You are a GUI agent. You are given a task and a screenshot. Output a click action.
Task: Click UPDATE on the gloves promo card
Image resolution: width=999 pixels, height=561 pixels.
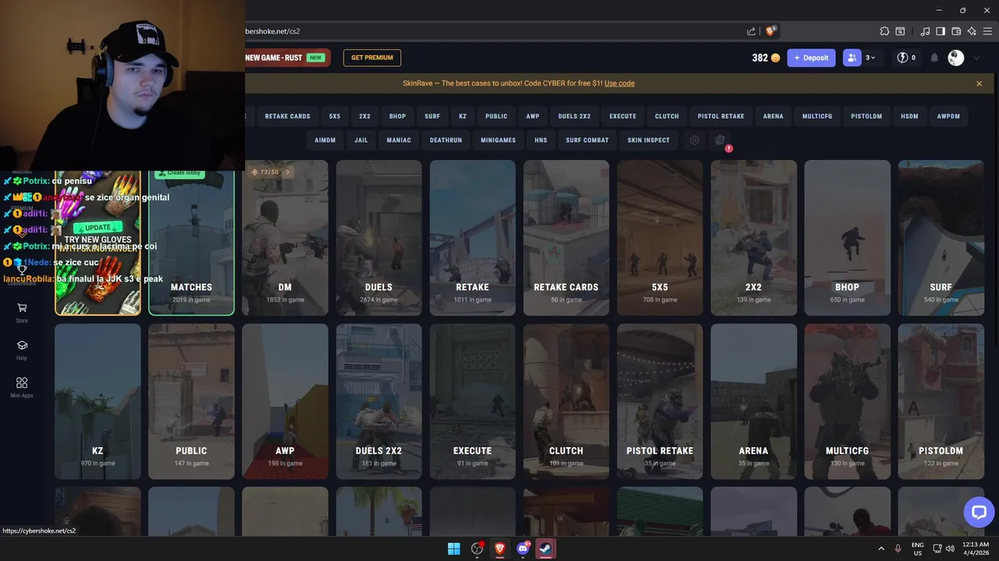pyautogui.click(x=98, y=228)
